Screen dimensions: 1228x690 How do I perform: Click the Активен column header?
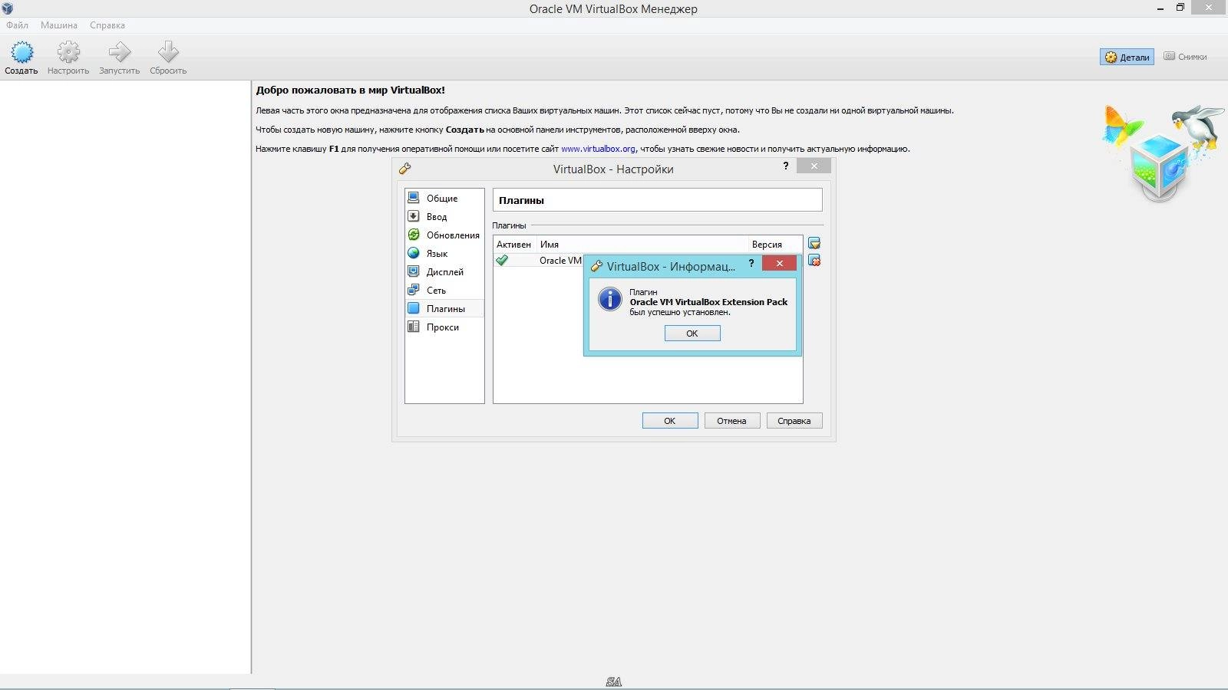point(514,245)
